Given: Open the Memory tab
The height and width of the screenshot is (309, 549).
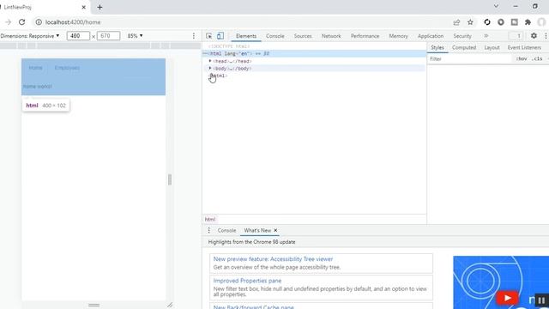Looking at the screenshot, I should pos(398,36).
